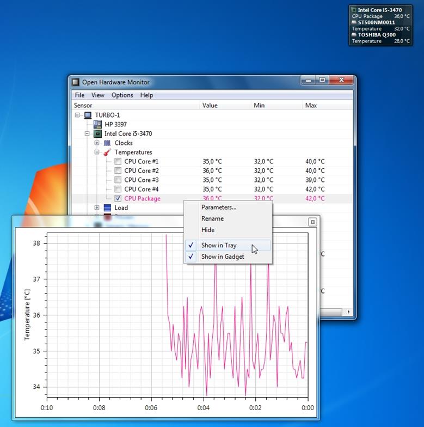Image resolution: width=424 pixels, height=427 pixels.
Task: Open the Options menu
Action: (x=122, y=95)
